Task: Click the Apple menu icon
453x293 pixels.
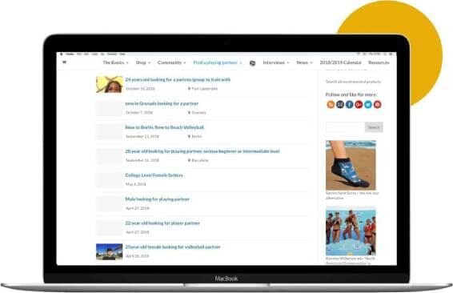Action: click(62, 54)
